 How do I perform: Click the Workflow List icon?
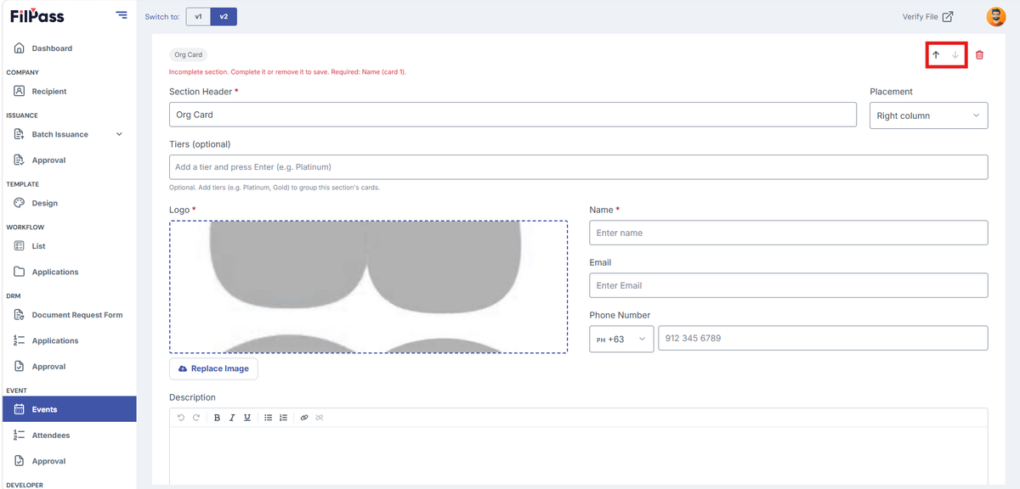20,246
